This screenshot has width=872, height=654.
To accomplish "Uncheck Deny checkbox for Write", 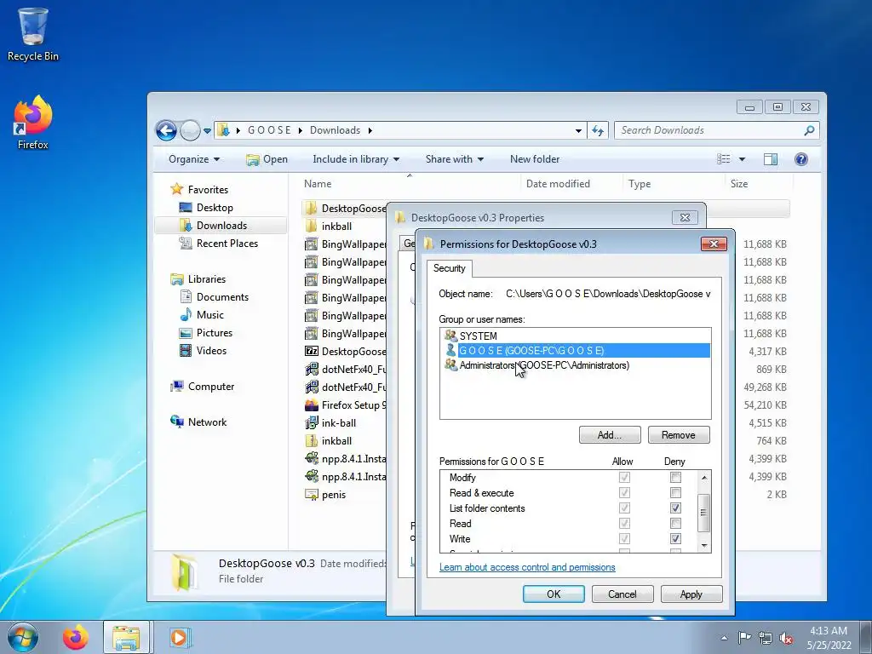I will coord(675,538).
